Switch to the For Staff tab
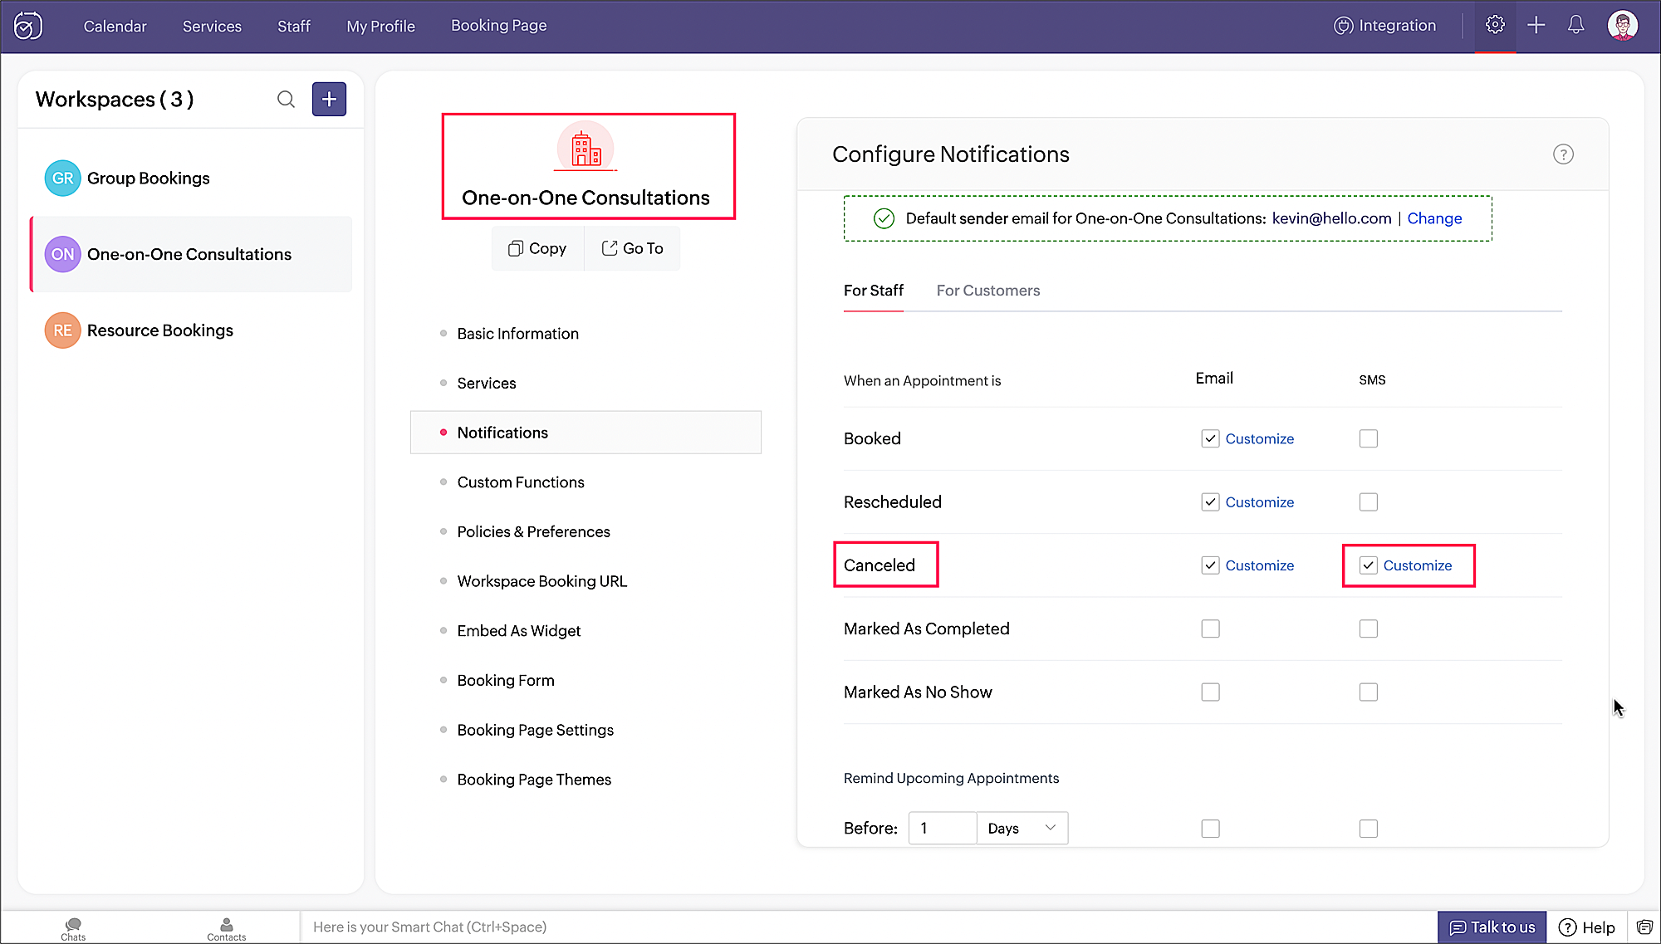This screenshot has width=1661, height=944. click(873, 291)
